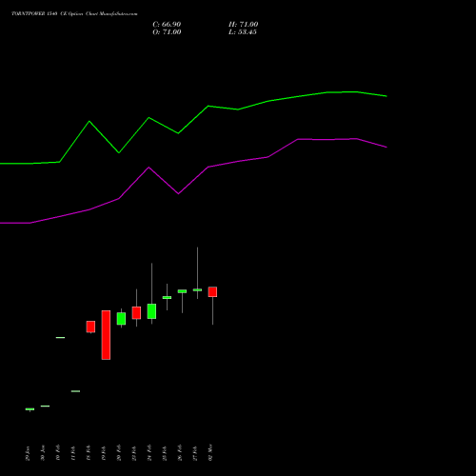Click the small green candle for 29 Jan
This screenshot has height=476, width=476.
coord(30,409)
